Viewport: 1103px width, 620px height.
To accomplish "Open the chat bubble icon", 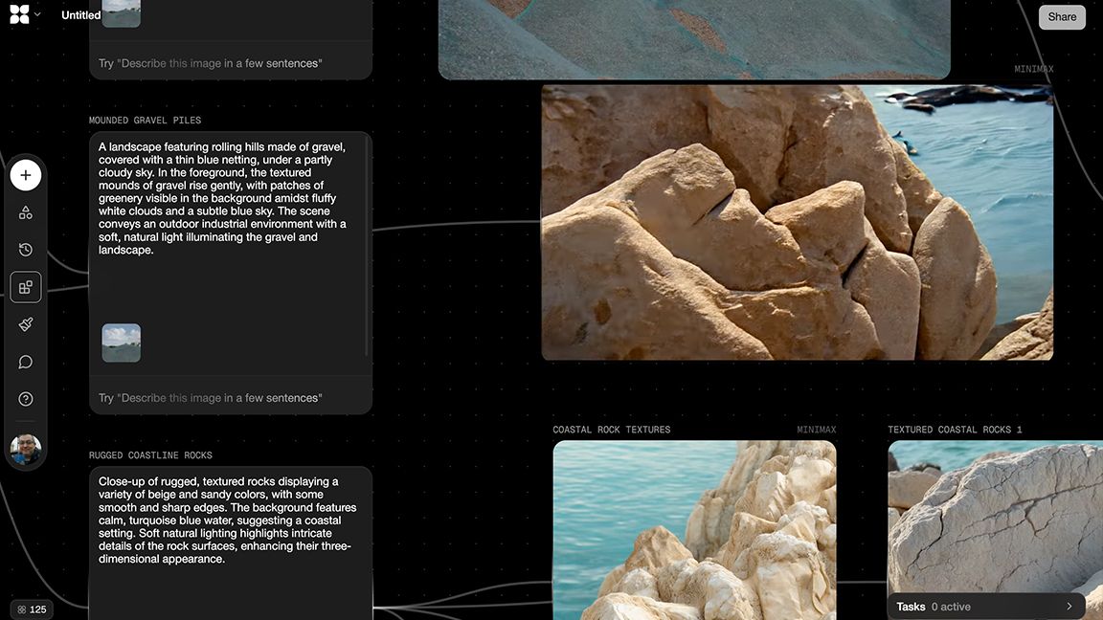I will coord(25,361).
